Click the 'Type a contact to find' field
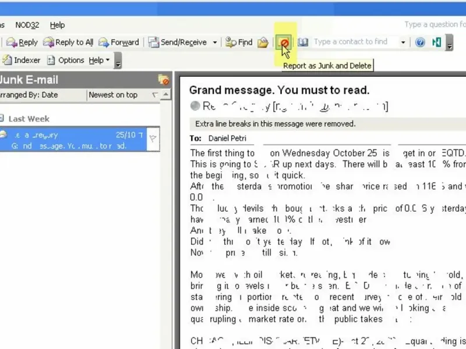Viewport: 466px width, 349px height. click(355, 42)
